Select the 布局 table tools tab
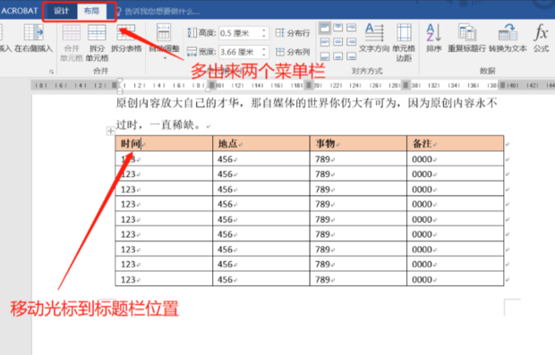 [91, 11]
